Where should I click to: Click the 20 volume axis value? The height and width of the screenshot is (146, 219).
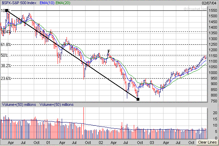215,113
